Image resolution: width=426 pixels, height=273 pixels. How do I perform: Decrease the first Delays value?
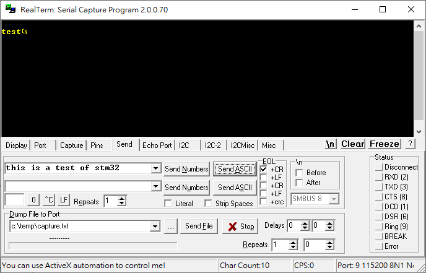tap(305, 228)
